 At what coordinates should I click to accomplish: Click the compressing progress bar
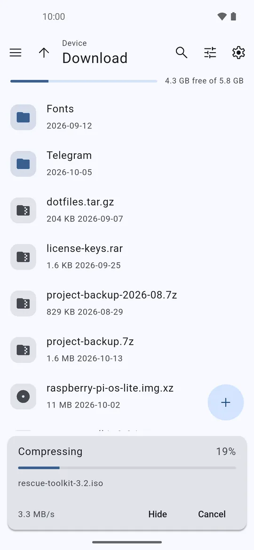coord(127,468)
